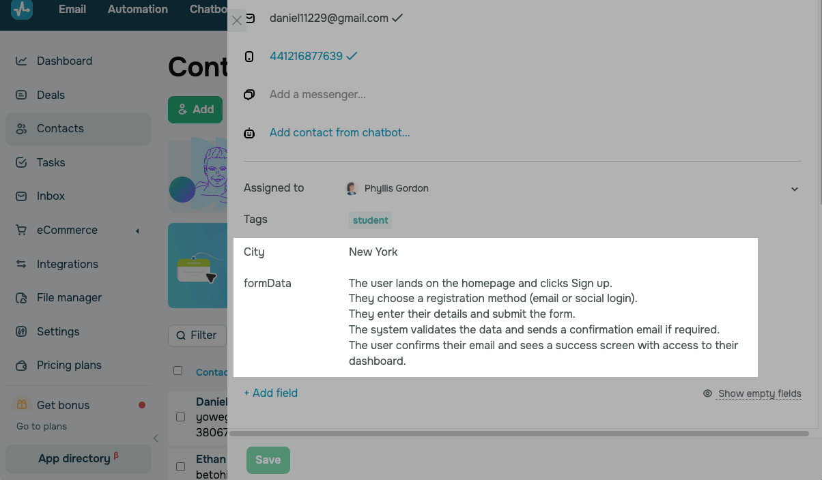The image size is (822, 480).
Task: Click the Tasks checkmark icon
Action: tap(21, 162)
